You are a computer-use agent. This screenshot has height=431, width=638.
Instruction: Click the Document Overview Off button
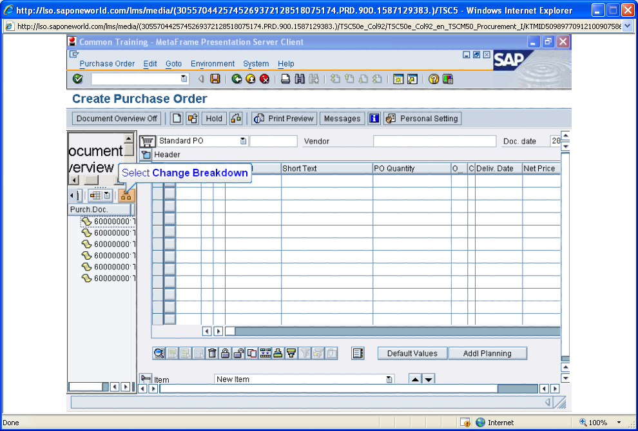tap(117, 119)
